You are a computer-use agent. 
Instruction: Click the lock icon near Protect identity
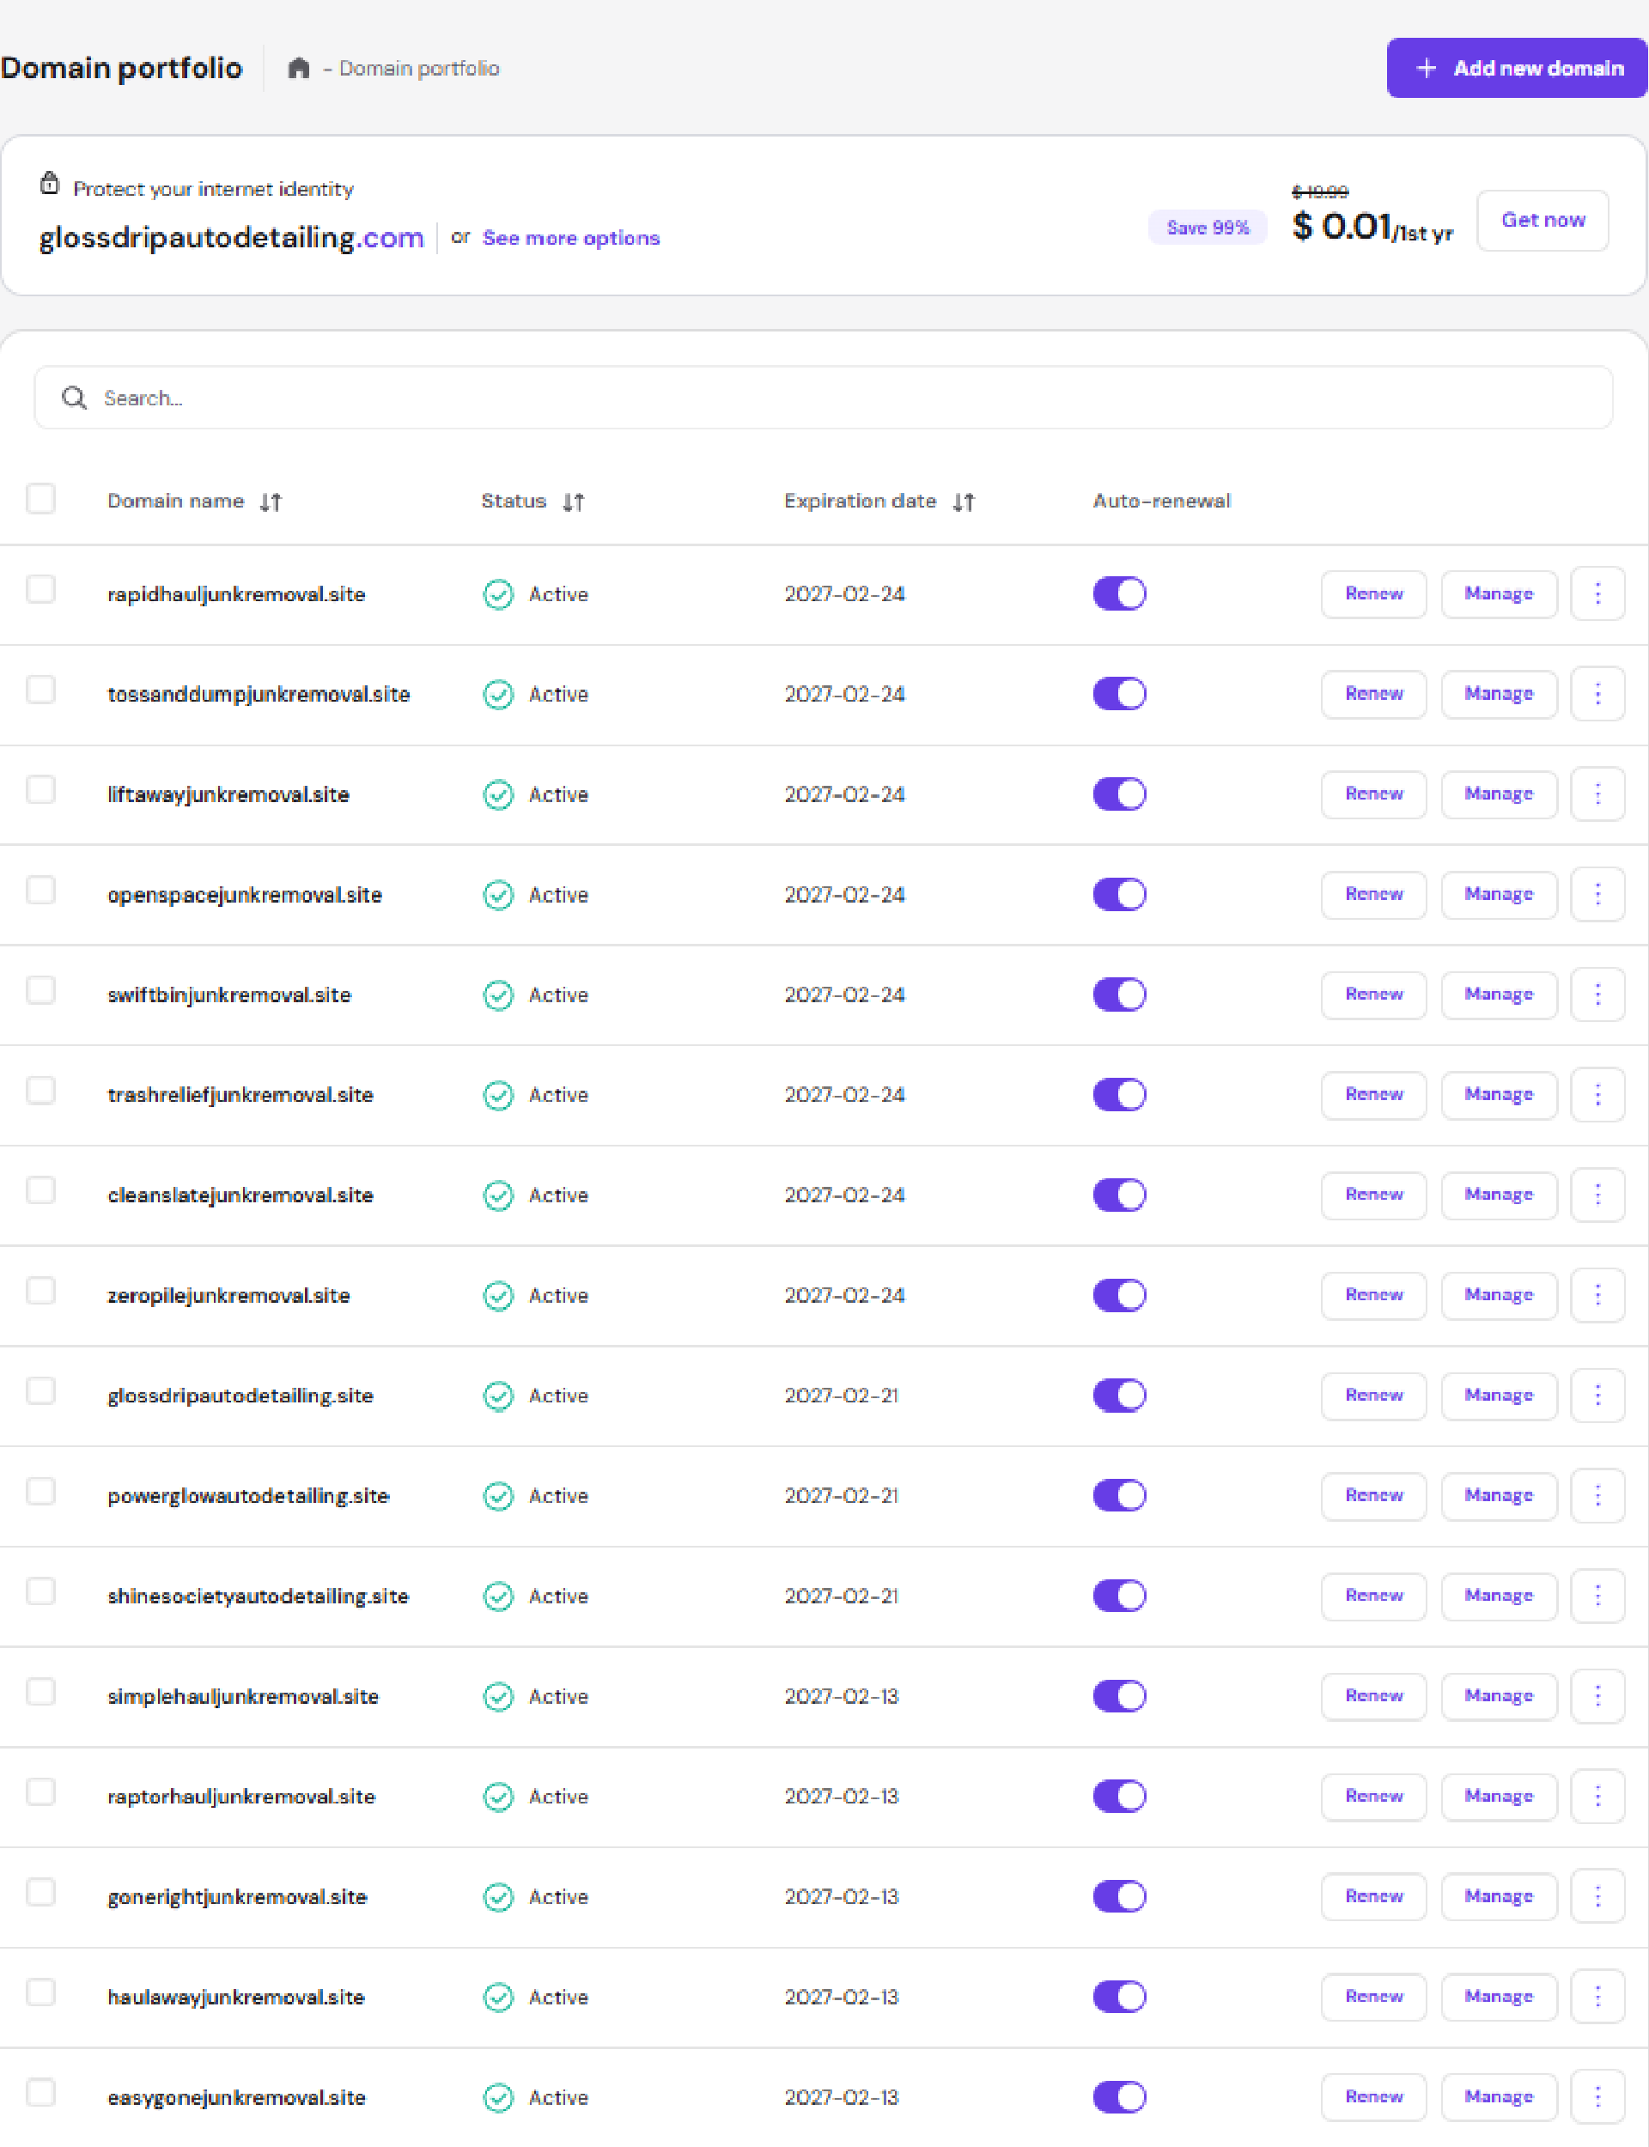49,184
